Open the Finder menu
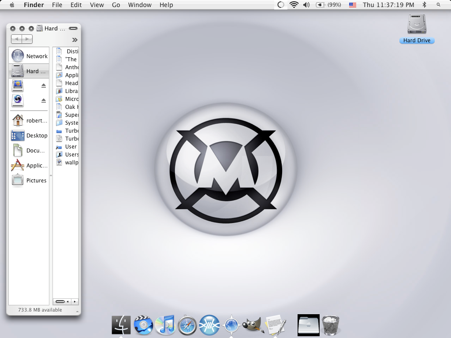Viewport: 451px width, 338px height. pyautogui.click(x=34, y=5)
